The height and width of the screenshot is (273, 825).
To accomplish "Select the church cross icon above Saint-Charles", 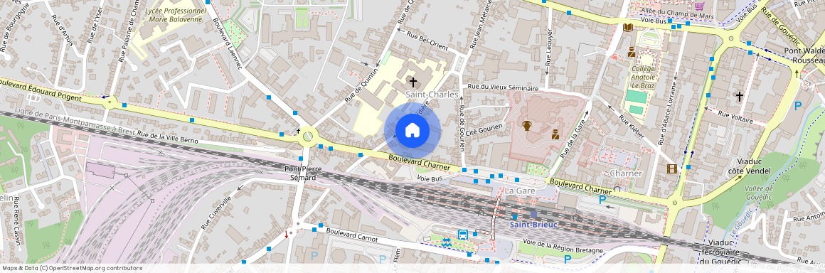I will (x=413, y=82).
